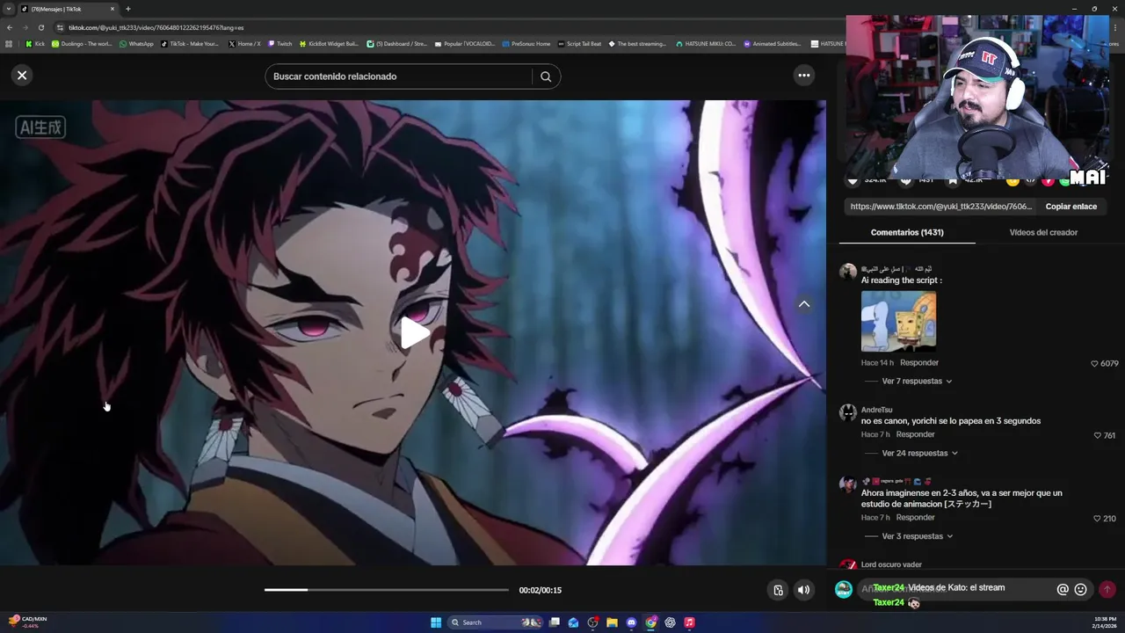Open the PreSonus: Home bookmark
Viewport: 1125px width, 633px height.
[x=526, y=43]
